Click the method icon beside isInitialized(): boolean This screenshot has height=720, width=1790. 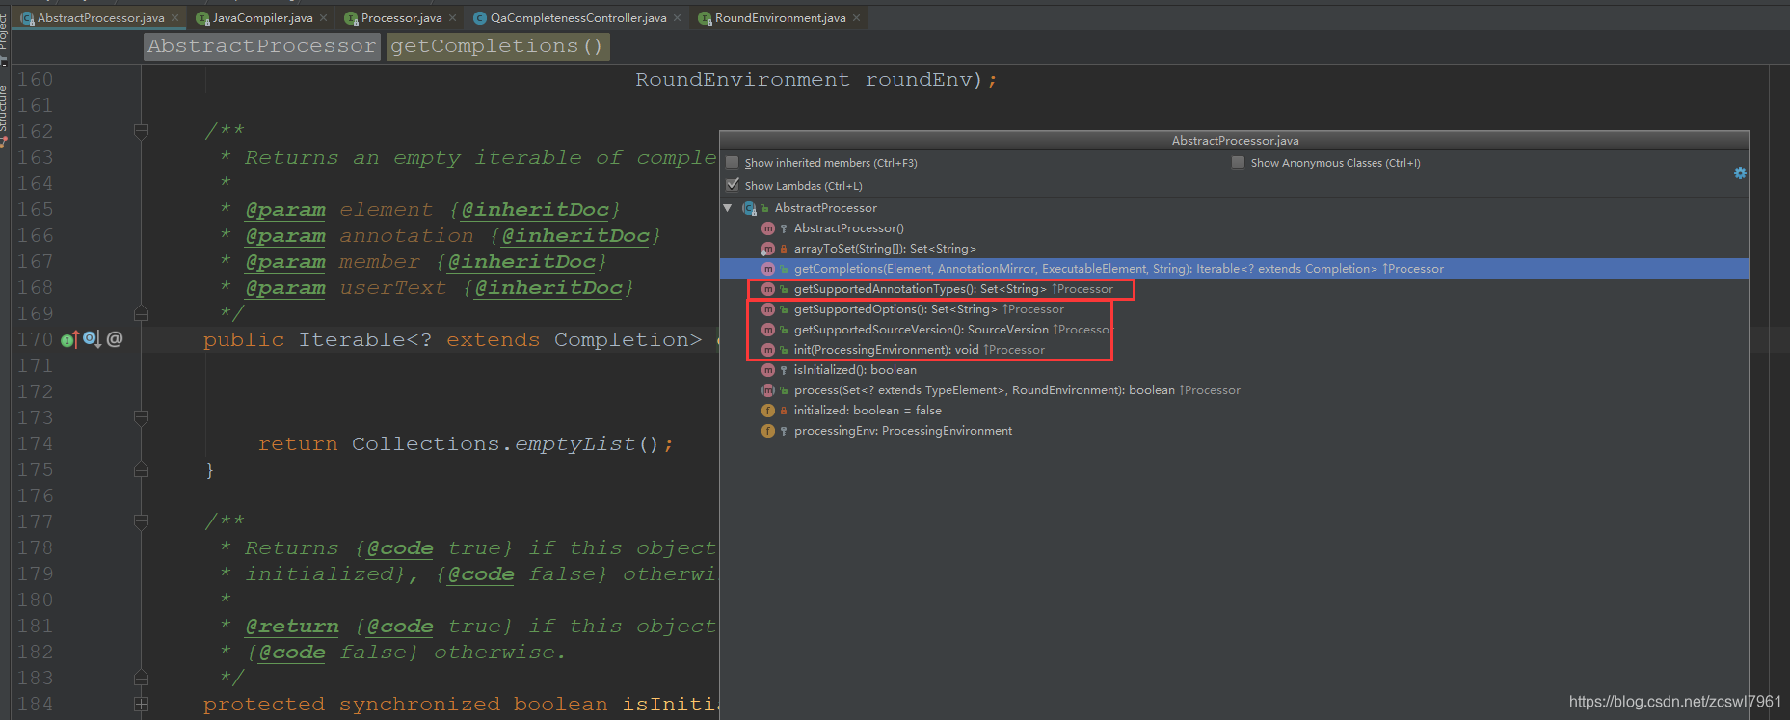click(768, 370)
